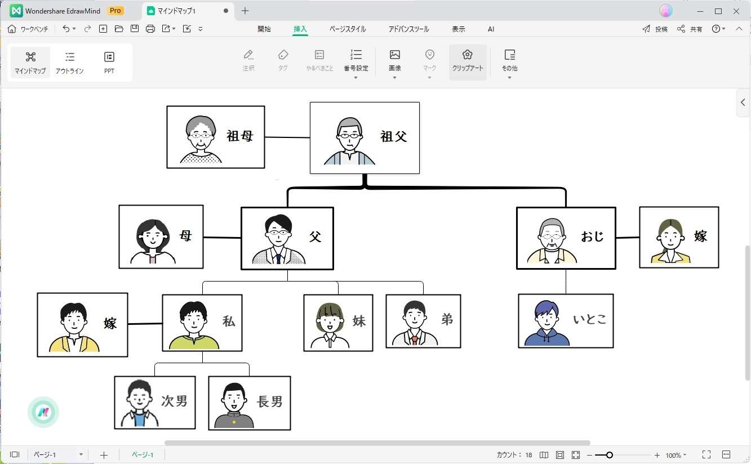Image resolution: width=751 pixels, height=464 pixels.
Task: Switch to アウトライン outline view
Action: pos(69,62)
